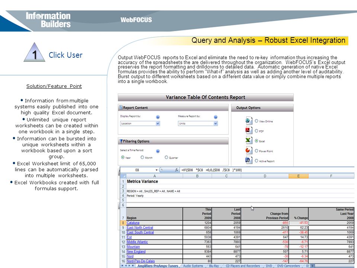
Task: Select the Month time period radio
Action: click(x=142, y=157)
